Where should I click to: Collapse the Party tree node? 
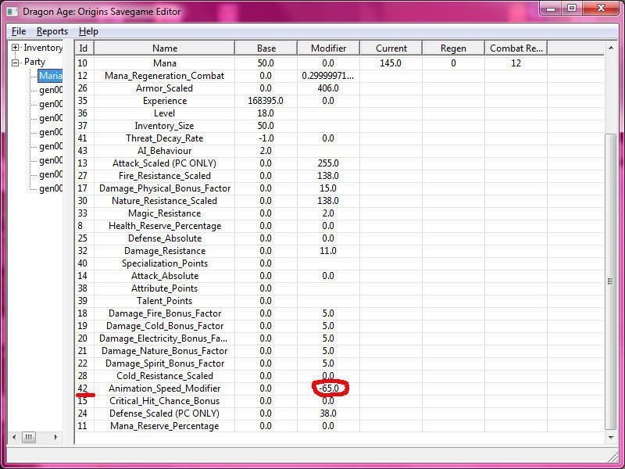point(15,62)
